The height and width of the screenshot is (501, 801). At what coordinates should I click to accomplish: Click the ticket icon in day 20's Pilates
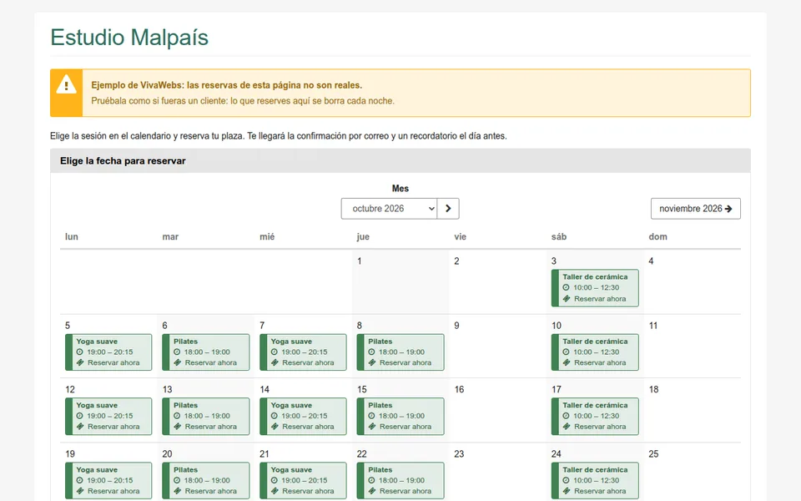(177, 491)
